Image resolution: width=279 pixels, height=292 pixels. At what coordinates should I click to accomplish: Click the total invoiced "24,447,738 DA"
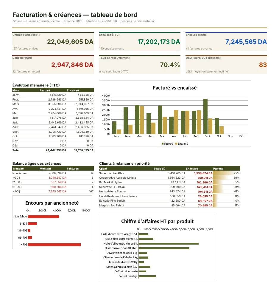(x=56, y=150)
